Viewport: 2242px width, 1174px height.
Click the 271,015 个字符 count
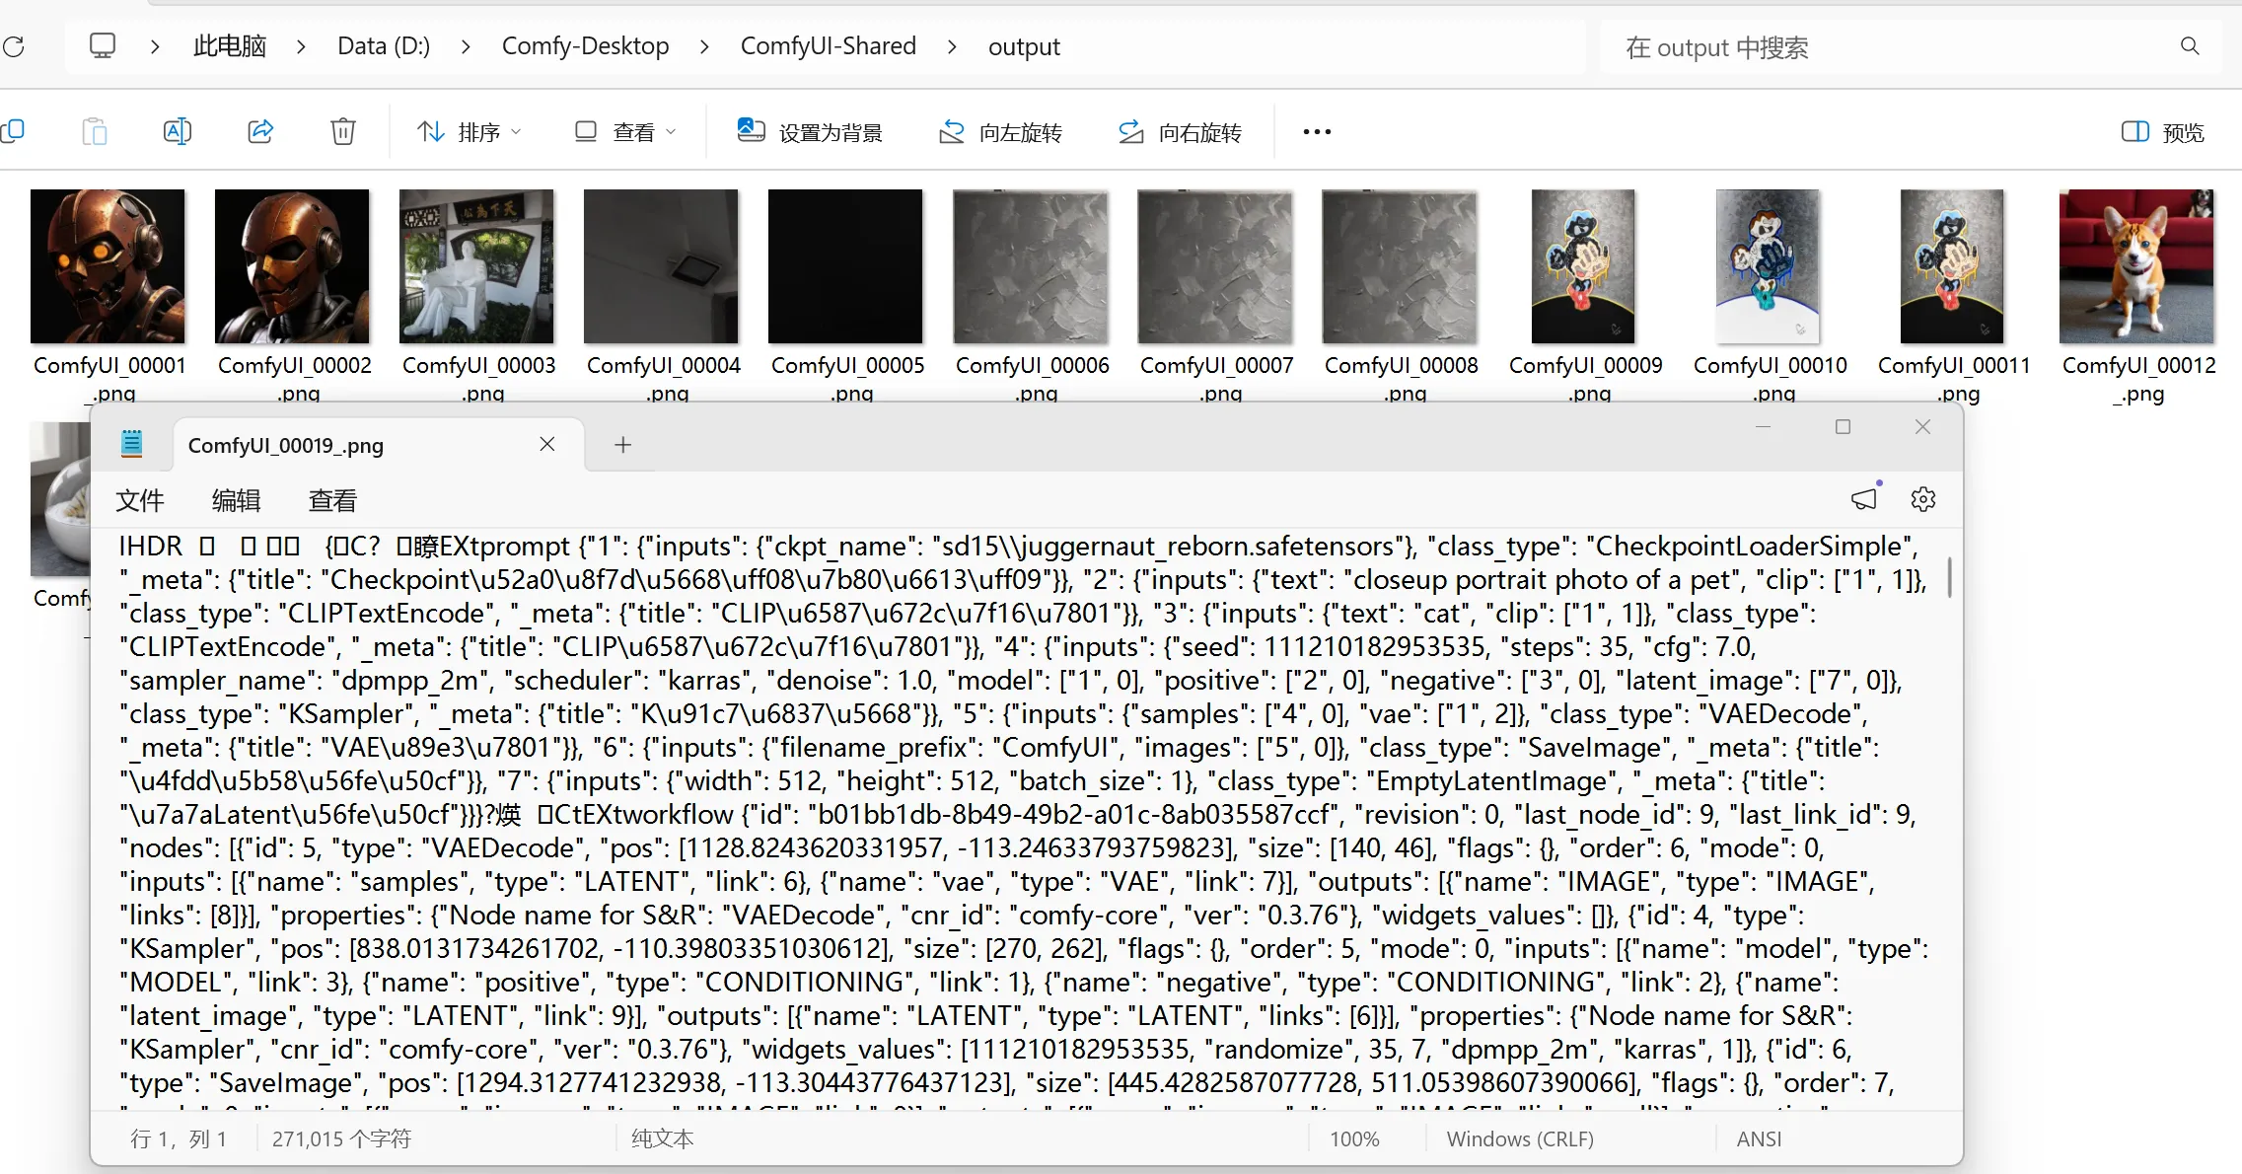pos(341,1138)
